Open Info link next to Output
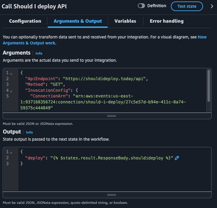This screenshot has width=217, height=208. [29, 132]
